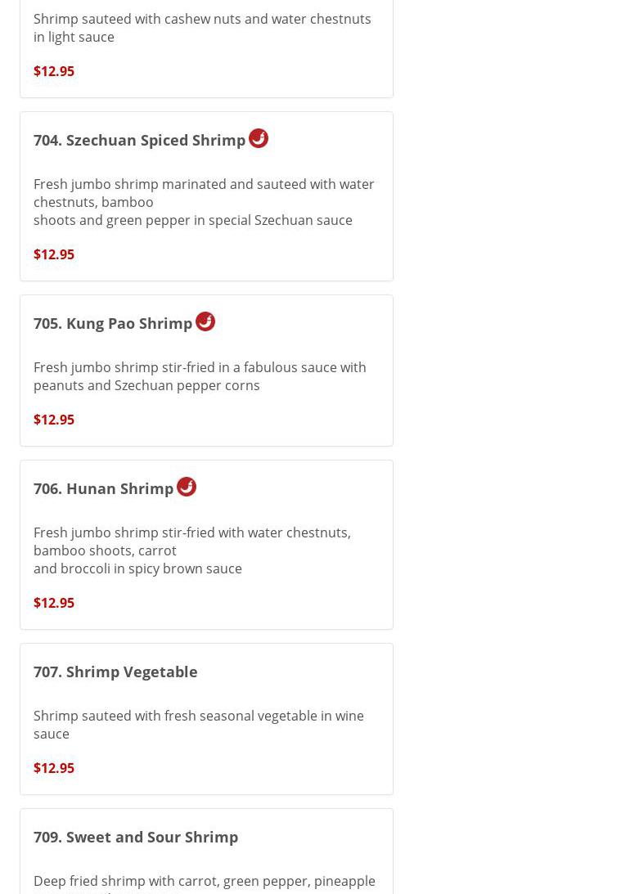Click the peanuts and Szechuan pepper corns description

pos(200,376)
